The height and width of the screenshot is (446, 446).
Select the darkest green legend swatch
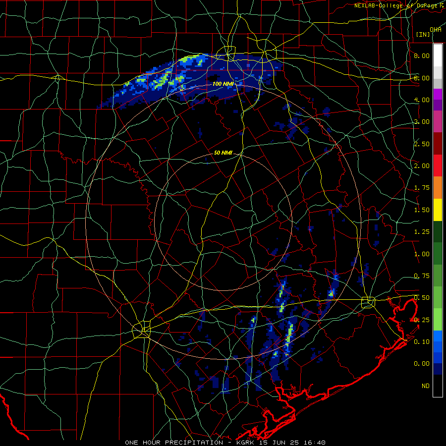tap(438, 232)
